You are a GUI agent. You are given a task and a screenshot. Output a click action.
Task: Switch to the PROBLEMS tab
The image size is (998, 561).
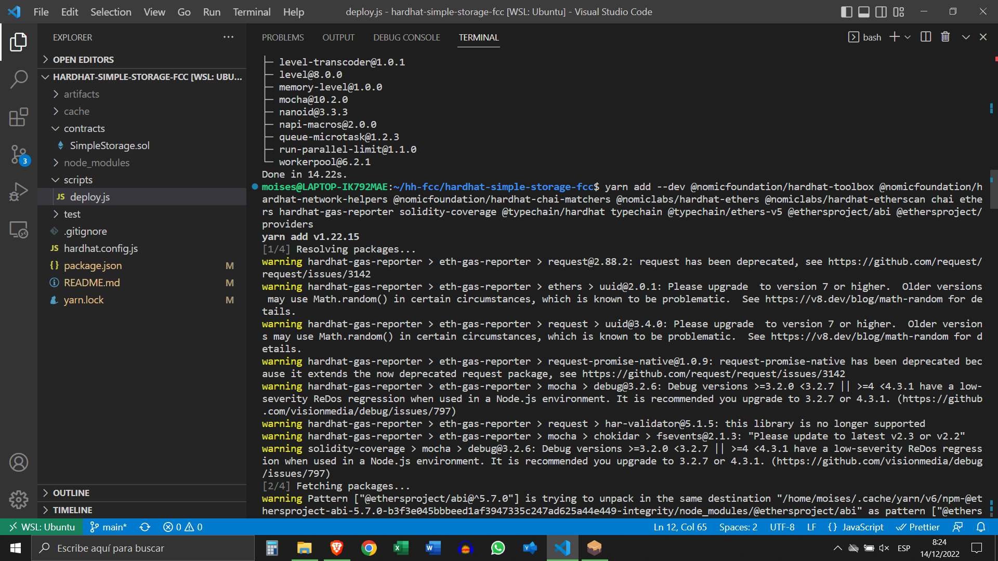[283, 37]
